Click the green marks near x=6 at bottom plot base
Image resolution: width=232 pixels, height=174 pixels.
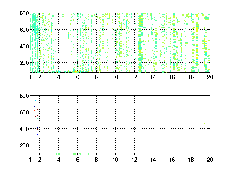[x=75, y=154]
